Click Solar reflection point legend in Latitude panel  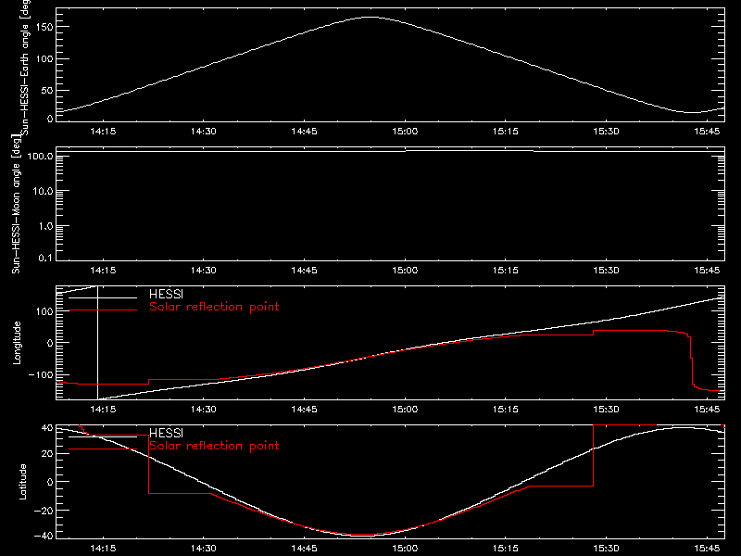click(214, 446)
